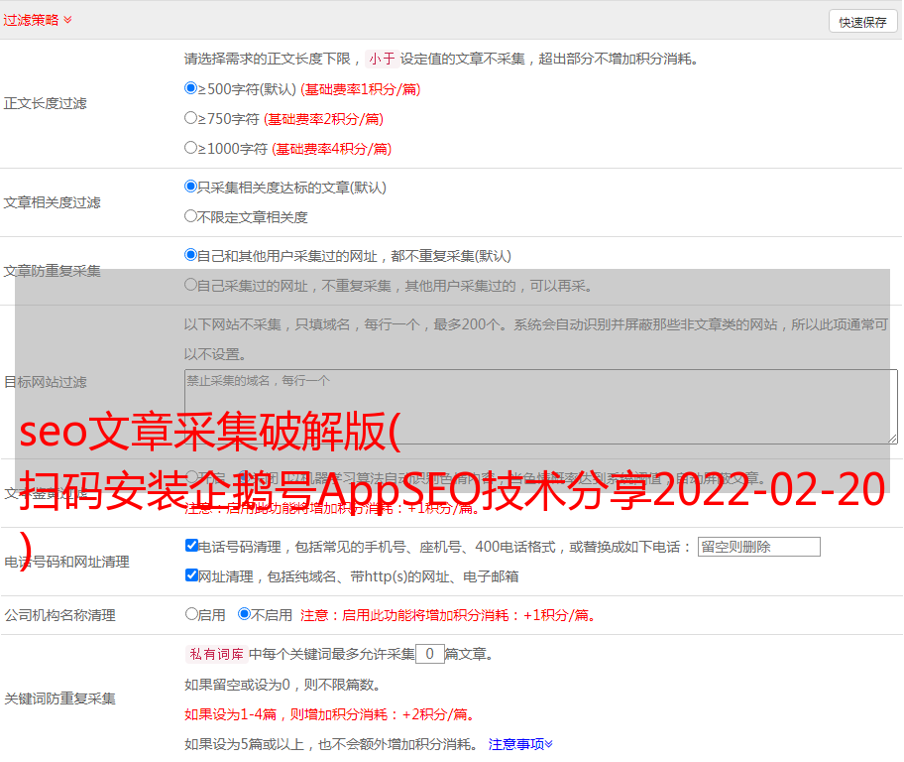The width and height of the screenshot is (904, 762).
Task: Click the 文章防重复采集 label
Action: pos(52,271)
